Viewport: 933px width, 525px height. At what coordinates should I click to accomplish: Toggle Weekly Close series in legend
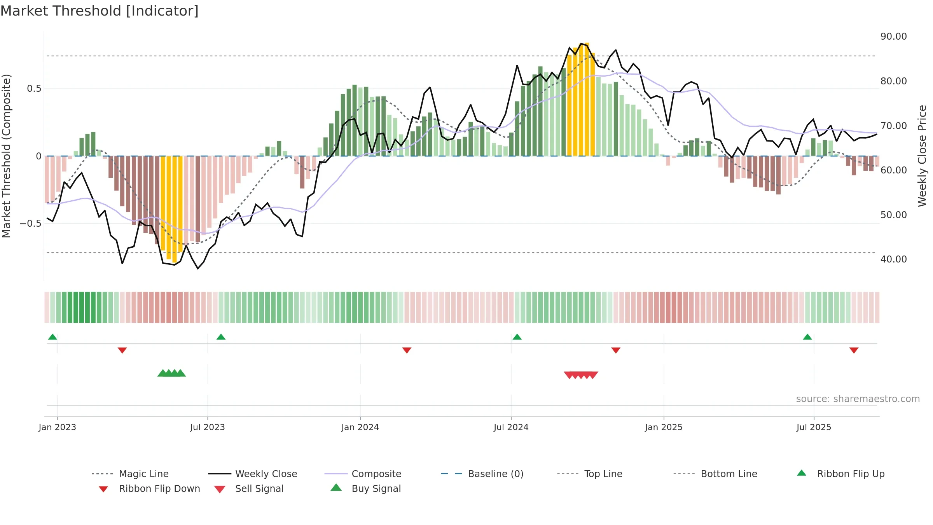253,474
